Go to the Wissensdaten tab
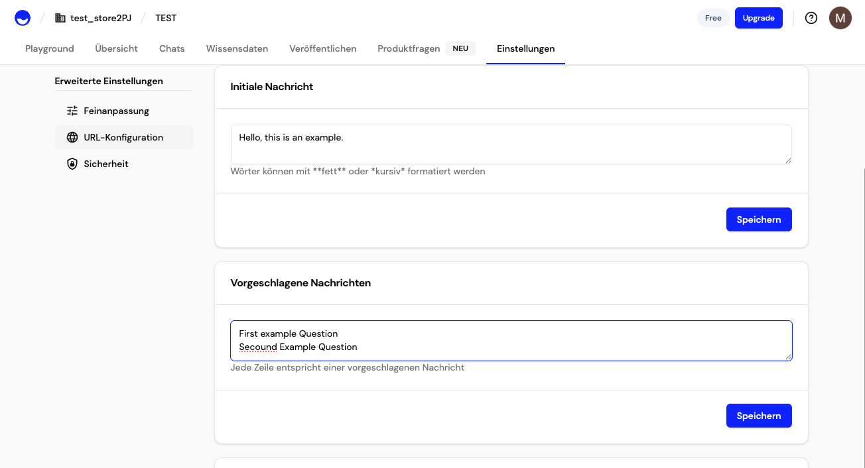Viewport: 865px width, 468px height. pyautogui.click(x=237, y=48)
